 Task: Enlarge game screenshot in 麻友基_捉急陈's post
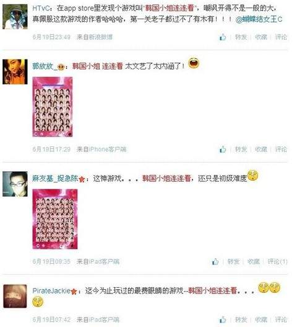pos(55,219)
